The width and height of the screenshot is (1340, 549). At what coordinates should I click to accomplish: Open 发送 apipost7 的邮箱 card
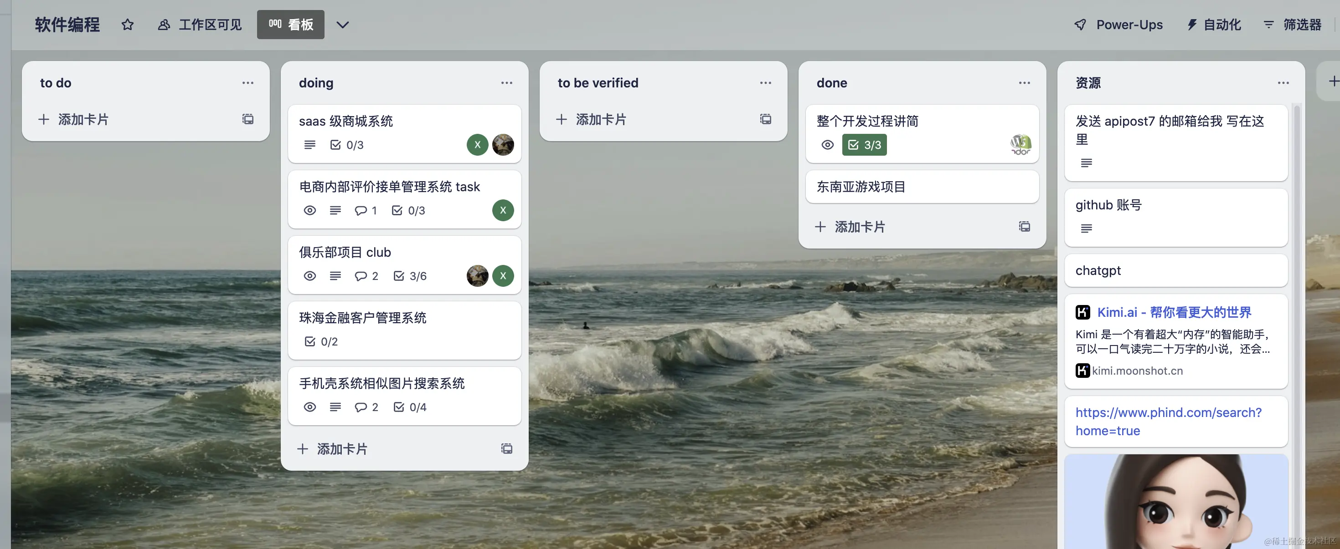[x=1175, y=143]
